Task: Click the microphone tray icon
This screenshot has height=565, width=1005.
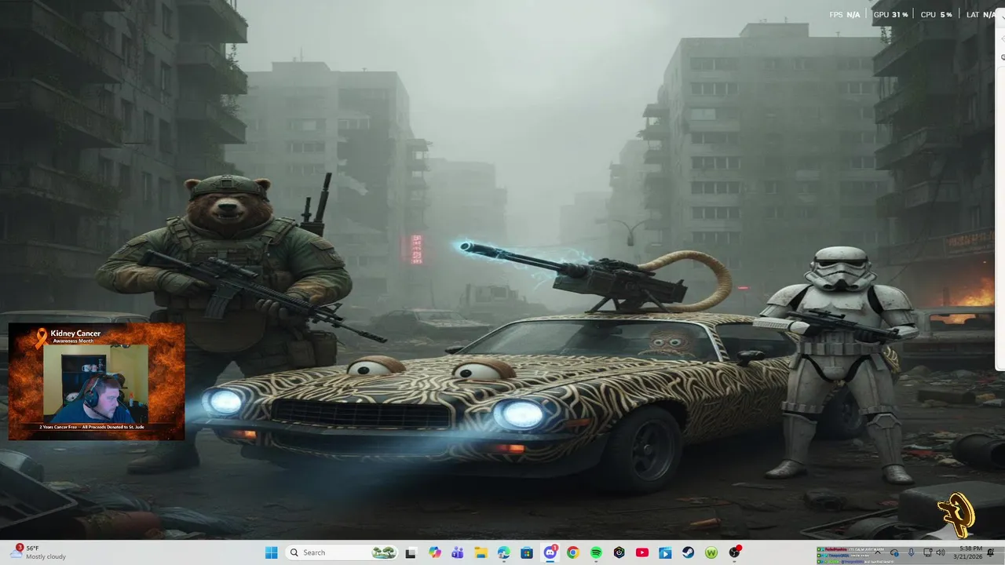Action: (912, 552)
